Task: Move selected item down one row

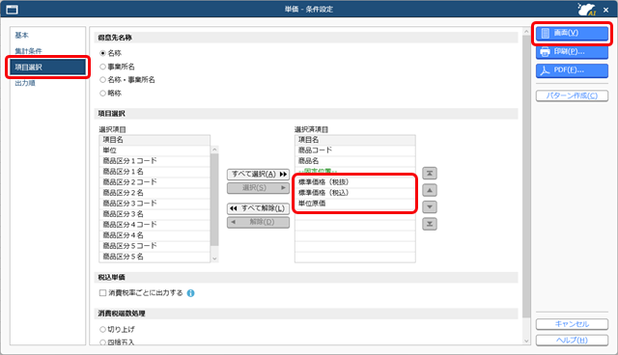Action: pyautogui.click(x=430, y=207)
